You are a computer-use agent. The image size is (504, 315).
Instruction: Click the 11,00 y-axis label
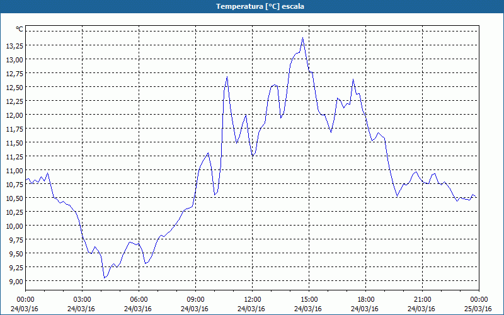14,170
